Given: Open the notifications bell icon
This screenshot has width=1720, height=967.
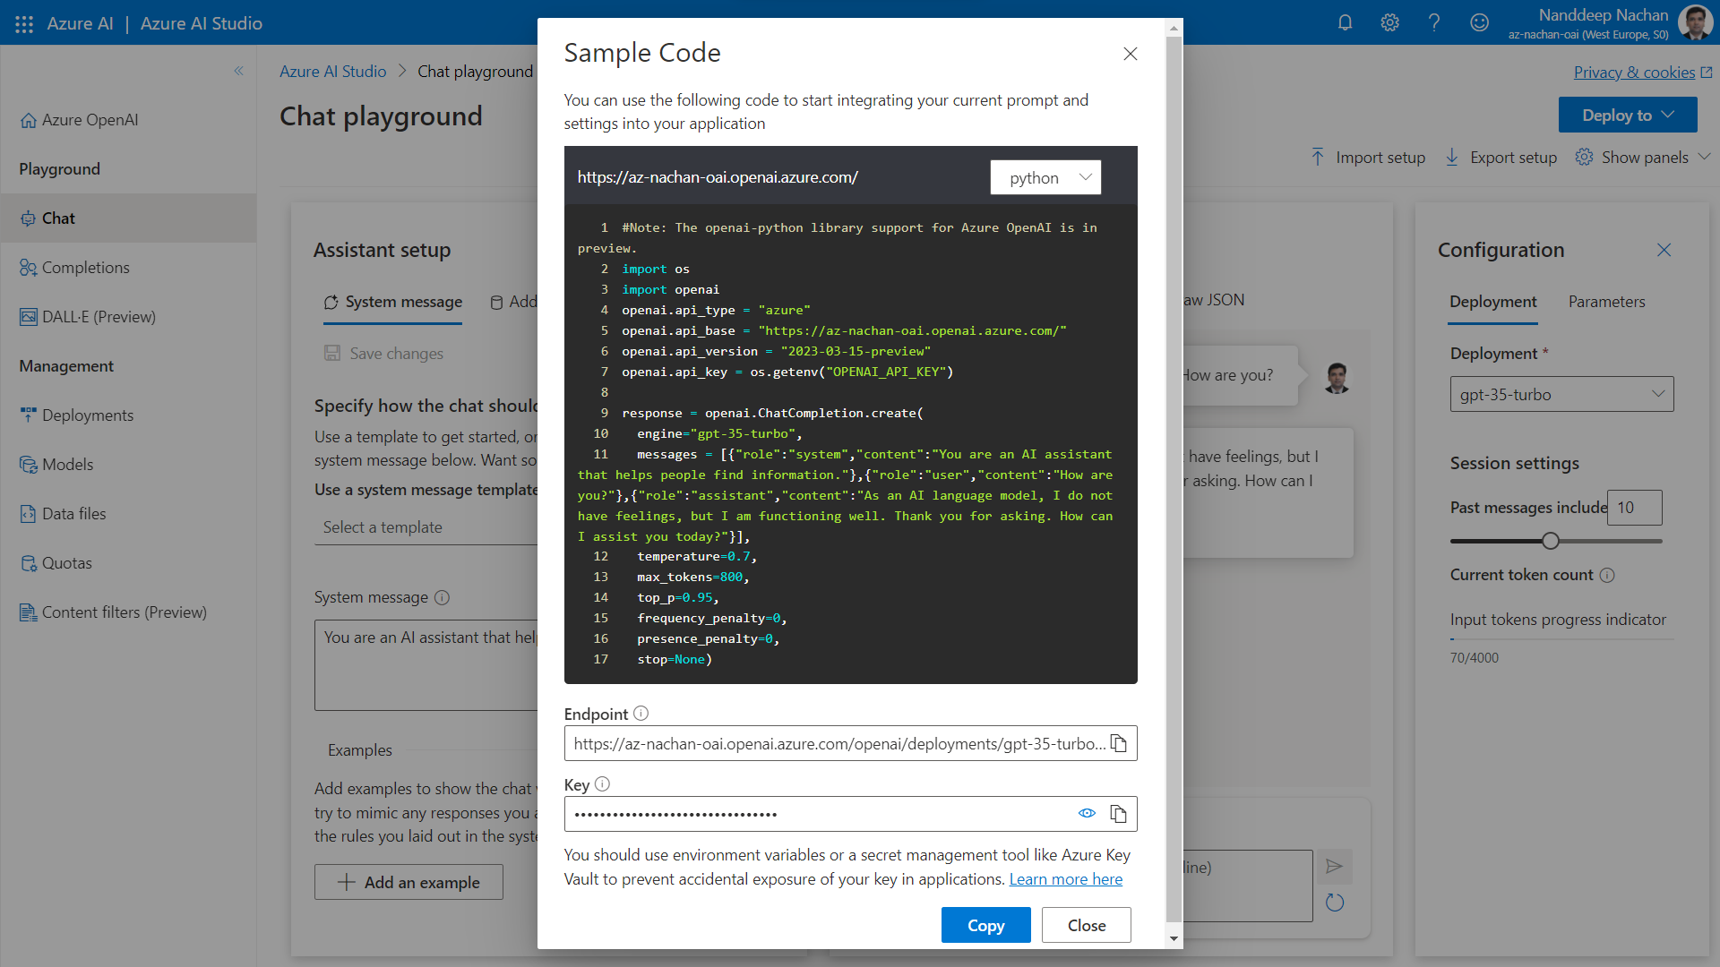Looking at the screenshot, I should pos(1345,23).
